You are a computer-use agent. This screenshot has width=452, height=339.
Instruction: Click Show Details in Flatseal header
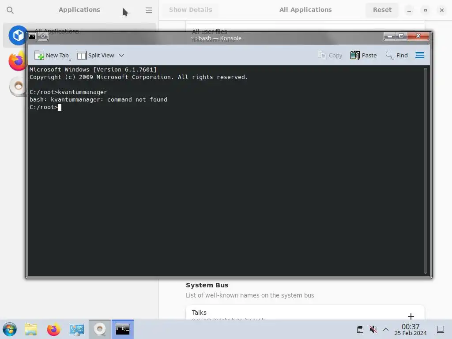191,10
